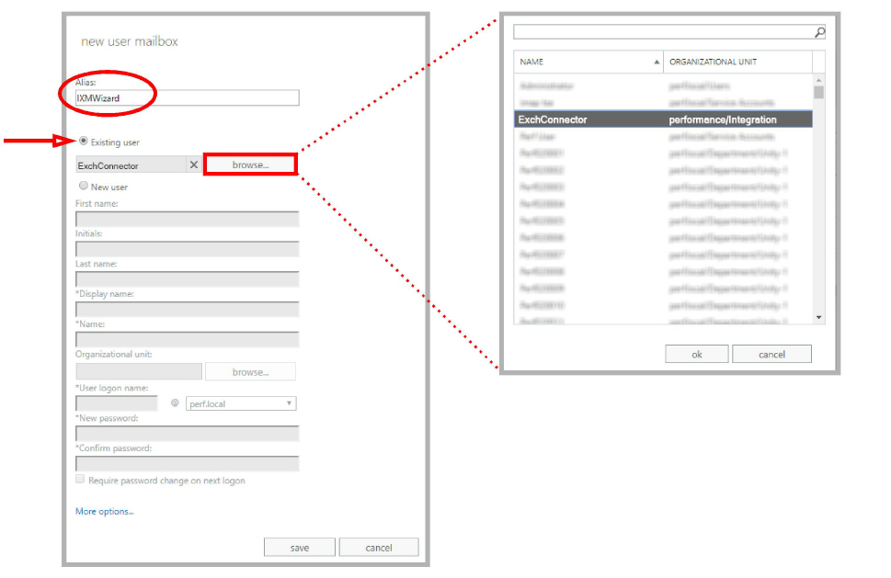Select the Existing user radio button
The image size is (891, 578).
(84, 141)
